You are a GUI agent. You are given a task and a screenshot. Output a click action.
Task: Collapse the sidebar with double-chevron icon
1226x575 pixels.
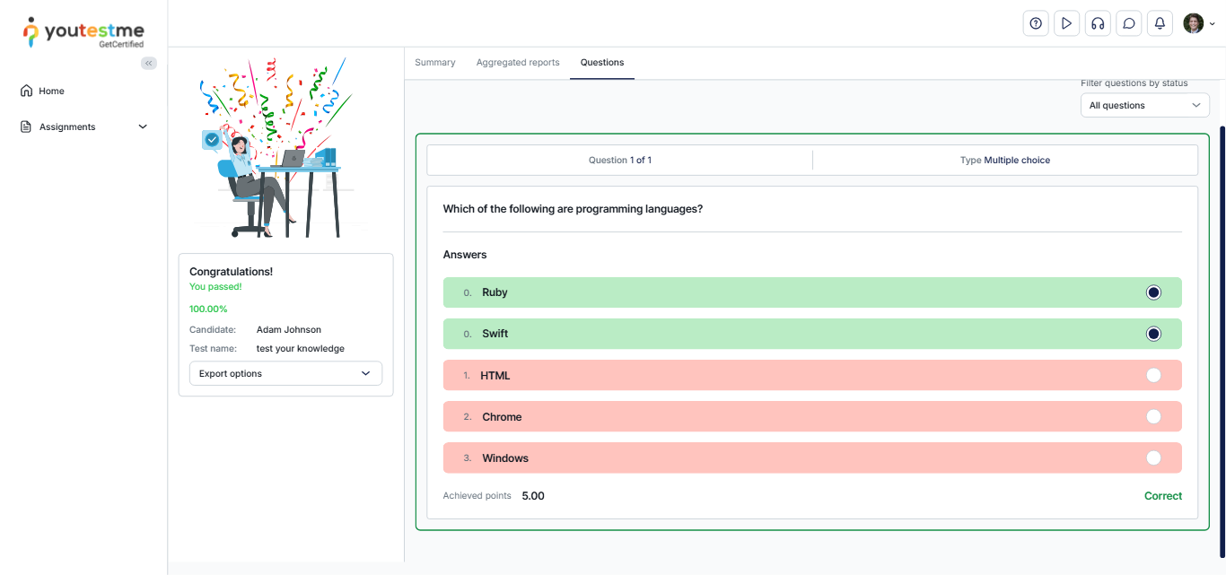(149, 63)
